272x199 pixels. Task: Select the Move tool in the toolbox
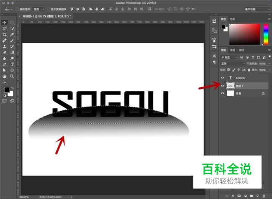4,23
